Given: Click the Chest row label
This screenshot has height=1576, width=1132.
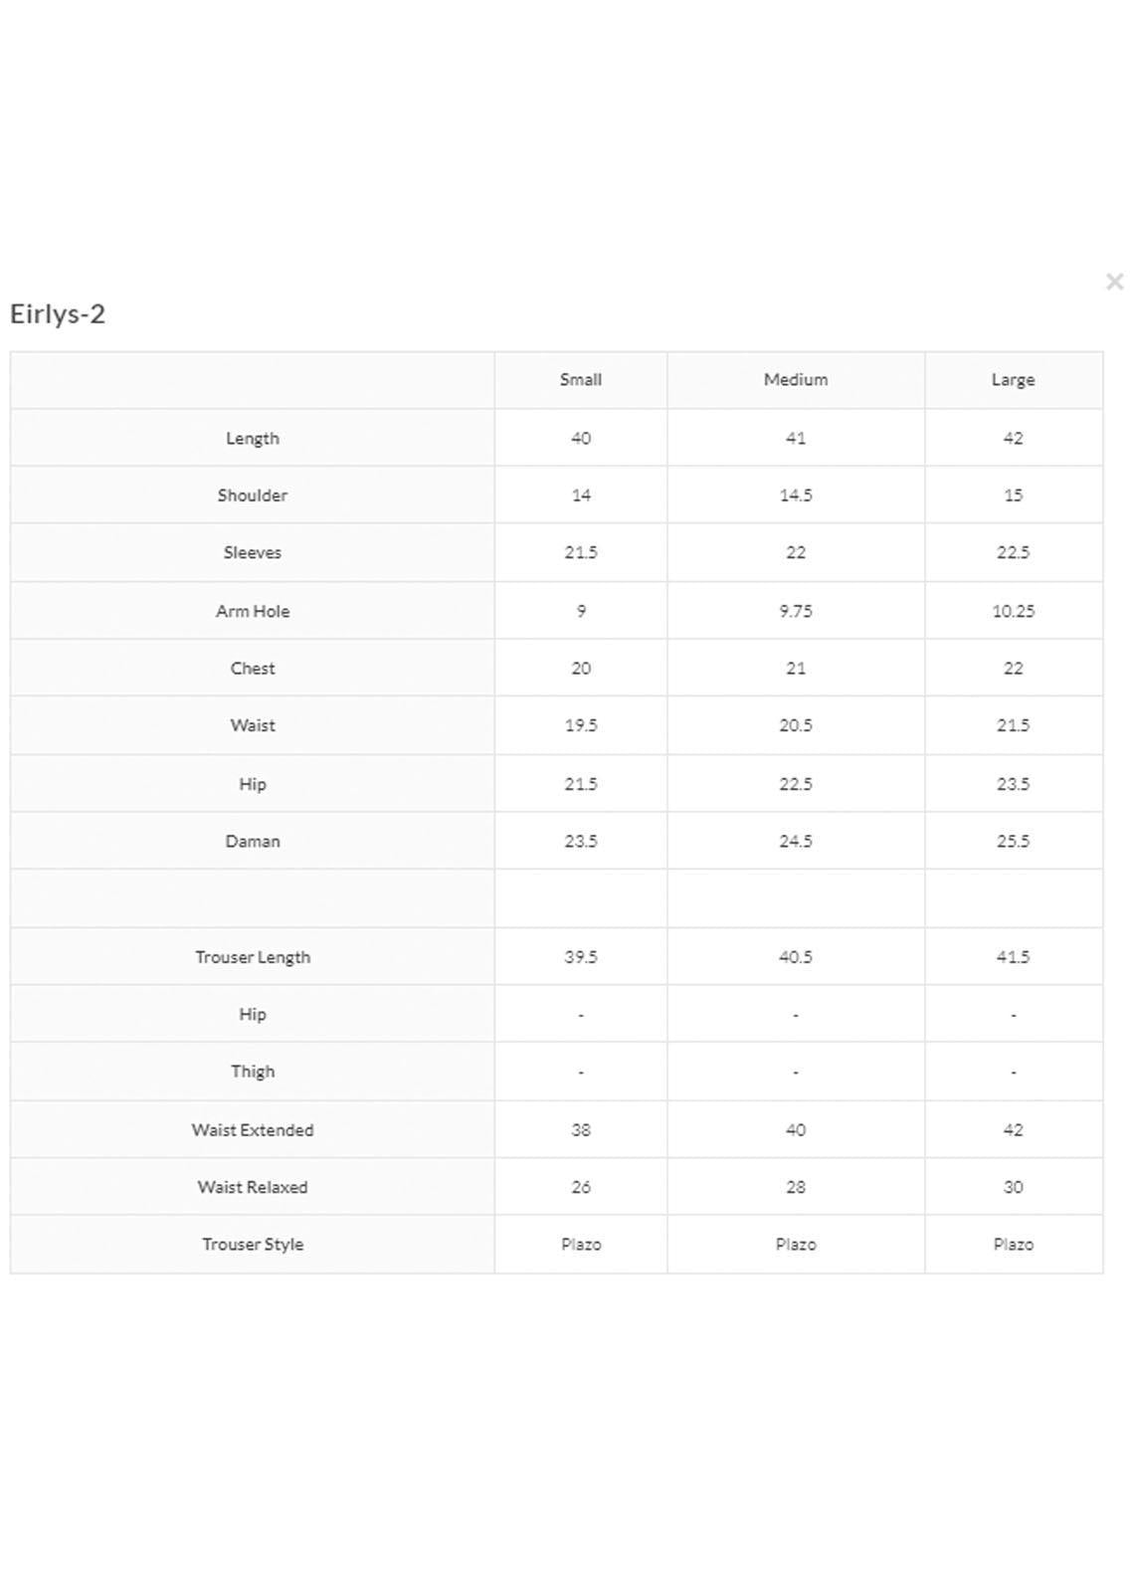Looking at the screenshot, I should (253, 669).
